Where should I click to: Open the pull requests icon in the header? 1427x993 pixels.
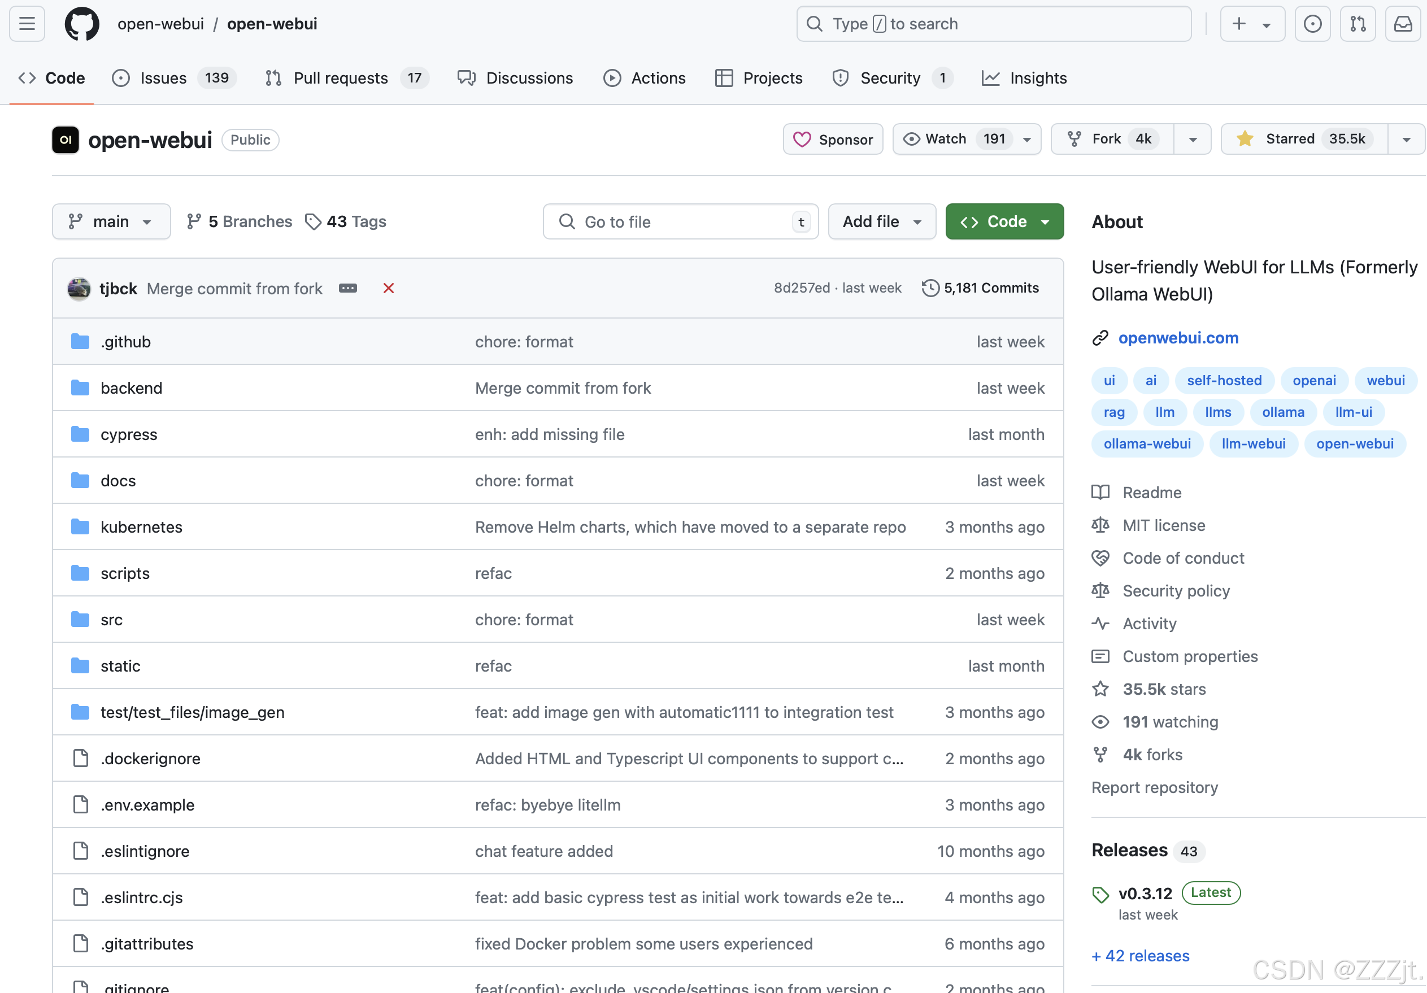1358,24
